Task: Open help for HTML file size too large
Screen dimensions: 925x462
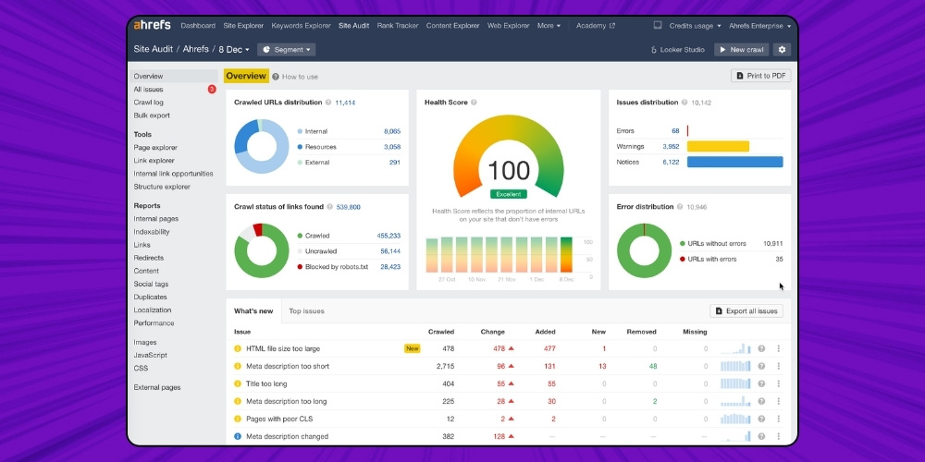Action: click(761, 348)
